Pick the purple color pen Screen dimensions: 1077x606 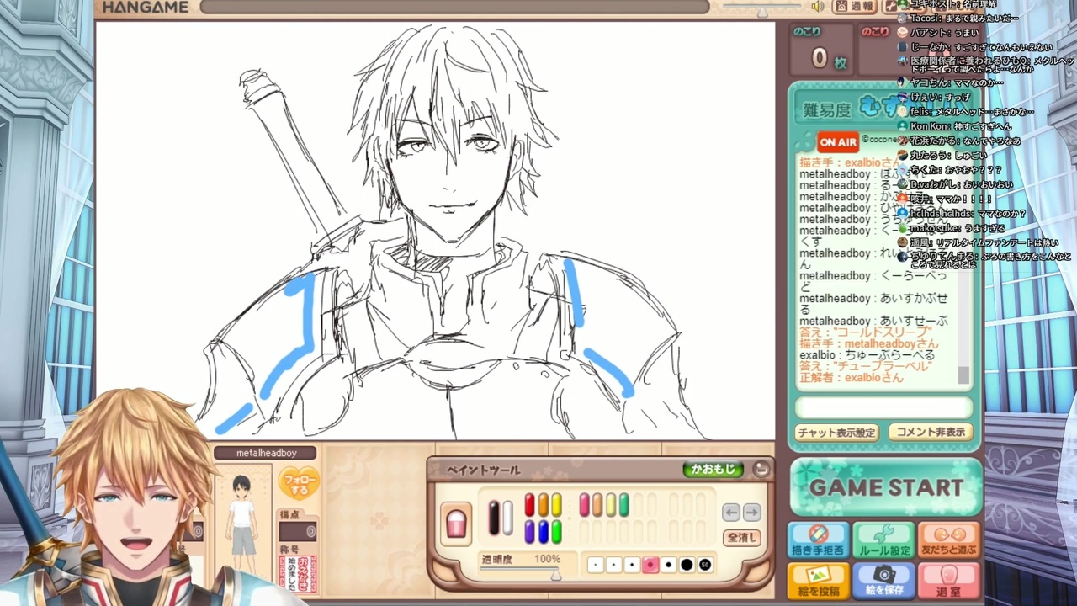(530, 532)
